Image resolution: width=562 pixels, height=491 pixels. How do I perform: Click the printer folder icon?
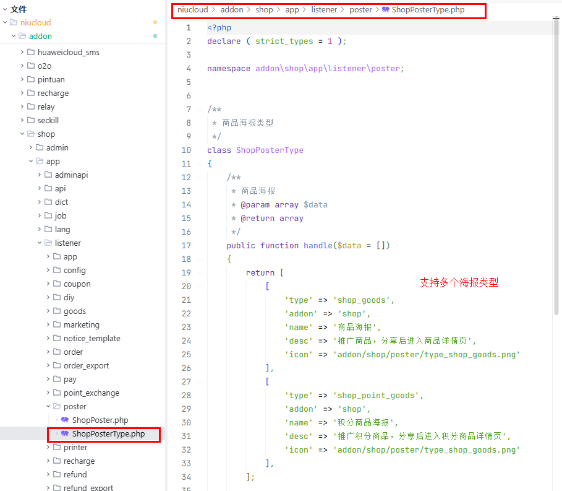pyautogui.click(x=57, y=447)
